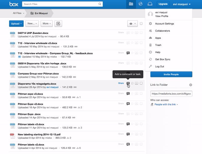Open comment bubble for Pittman Expo v2.docx
Screen dimensions: 202x154
128,104
